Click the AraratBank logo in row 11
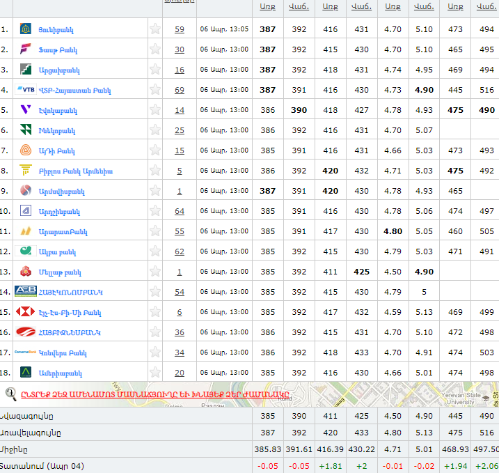This screenshot has width=499, height=473. 26,231
